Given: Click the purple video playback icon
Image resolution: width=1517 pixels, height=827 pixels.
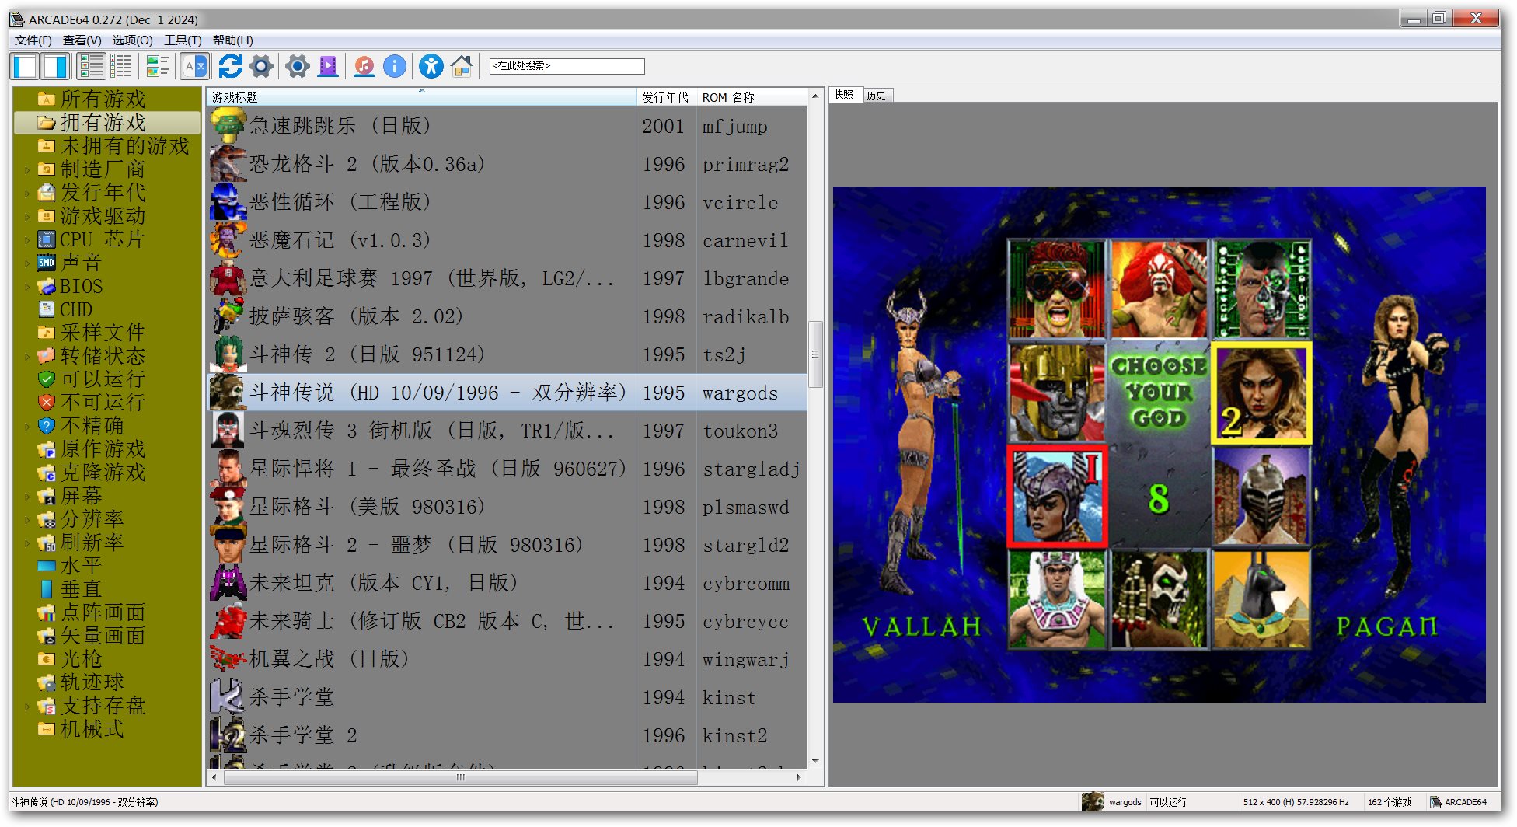Looking at the screenshot, I should (328, 67).
